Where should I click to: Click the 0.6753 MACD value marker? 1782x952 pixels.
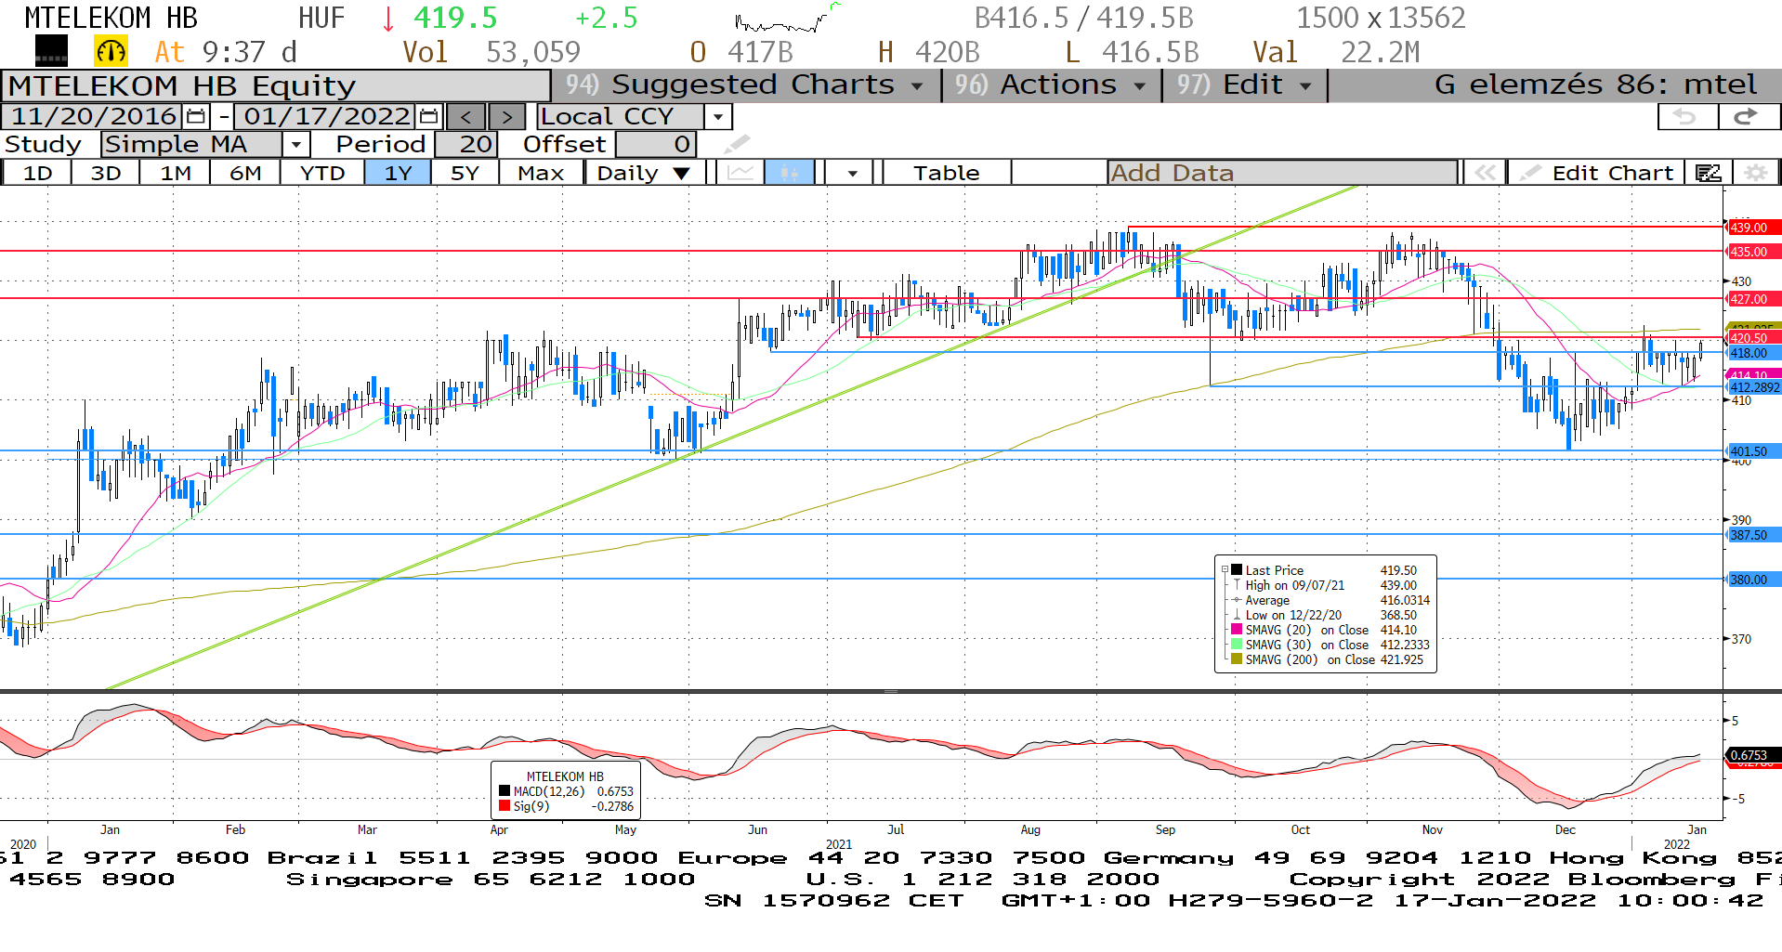pyautogui.click(x=1752, y=755)
